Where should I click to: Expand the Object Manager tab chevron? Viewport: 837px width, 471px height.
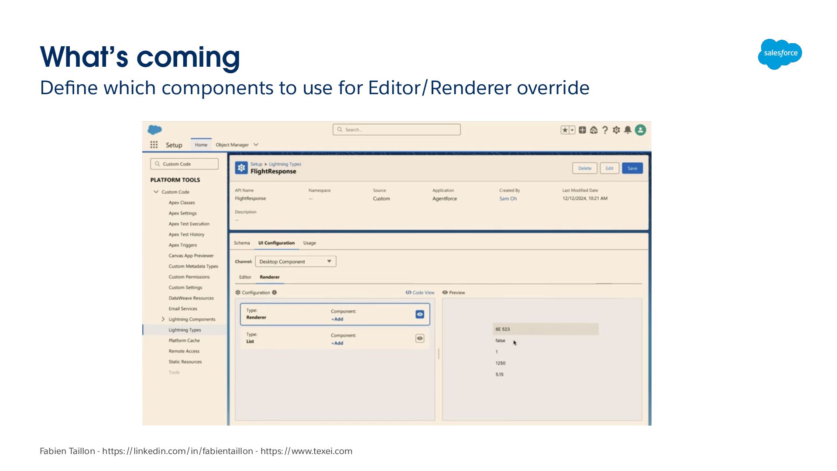point(256,145)
